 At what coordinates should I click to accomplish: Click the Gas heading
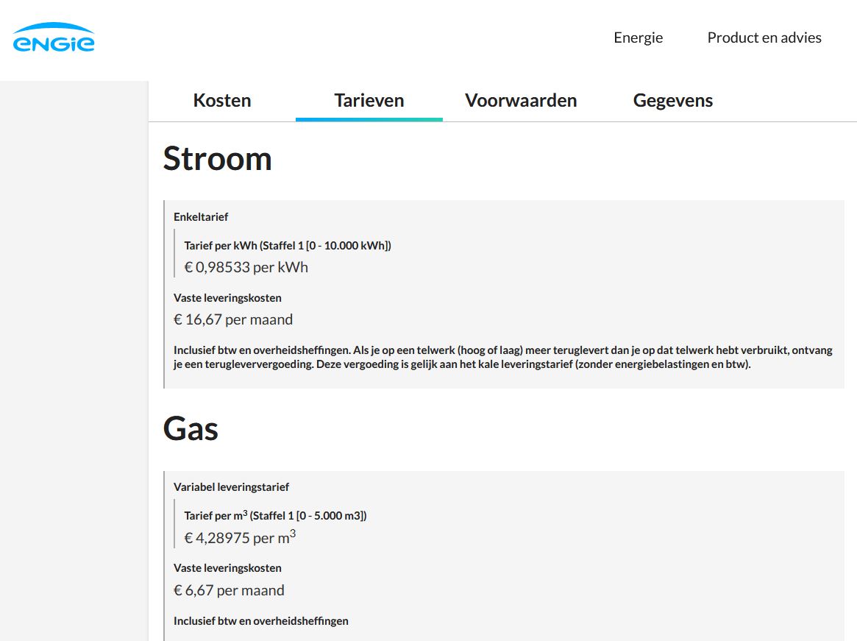click(x=191, y=428)
